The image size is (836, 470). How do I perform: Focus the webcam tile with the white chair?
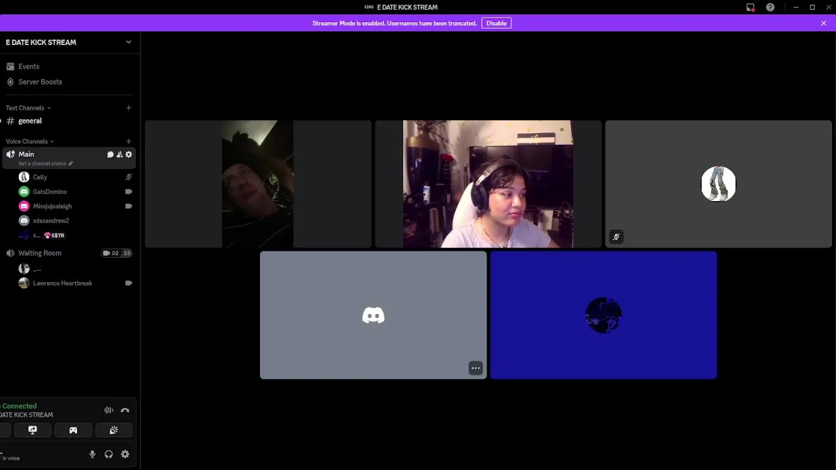click(x=488, y=184)
